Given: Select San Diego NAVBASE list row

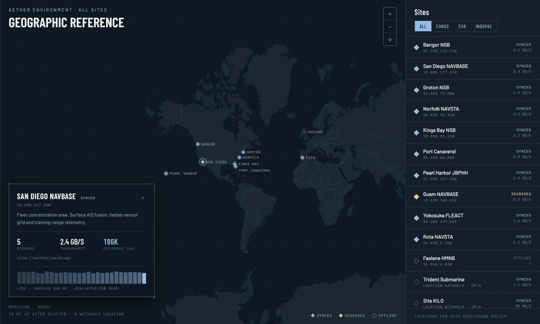Looking at the screenshot, I should [x=473, y=69].
